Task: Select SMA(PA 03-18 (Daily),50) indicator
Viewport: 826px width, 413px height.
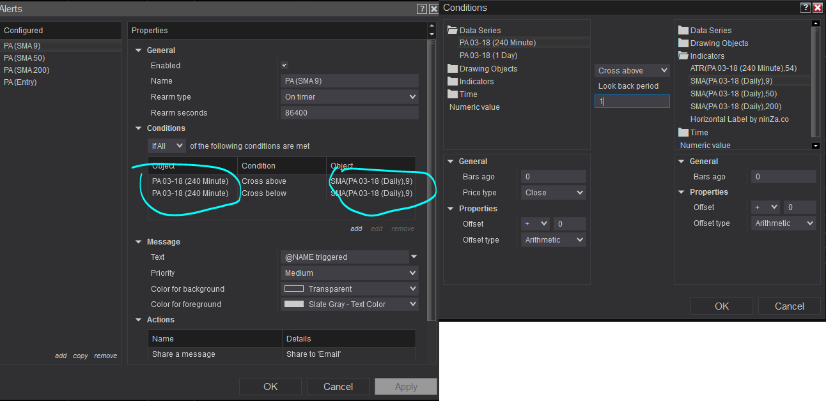Action: [734, 94]
